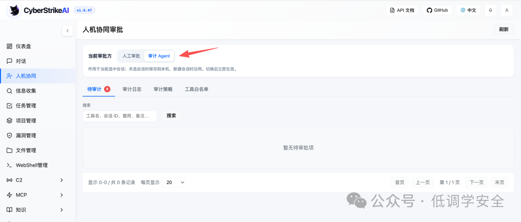521x222 pixels.
Task: Click the 知识 book icon
Action: coord(9,210)
